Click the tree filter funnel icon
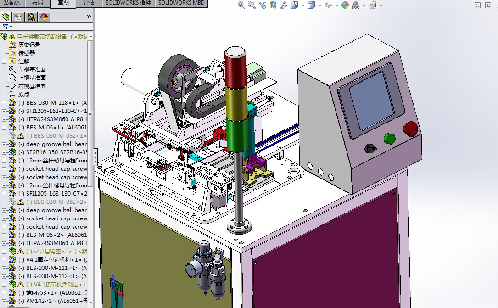Screen dimensions: 498x308 [x=6, y=27]
